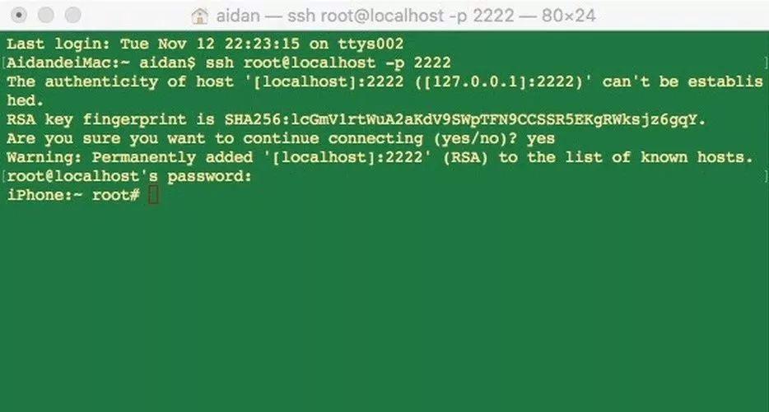Click the "yes" answer after the connecting prompt
This screenshot has width=769, height=412.
(x=540, y=138)
